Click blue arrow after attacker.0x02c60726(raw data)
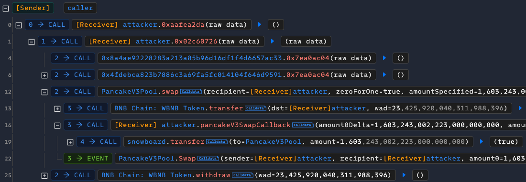Image resolution: width=526 pixels, height=182 pixels. [x=273, y=41]
